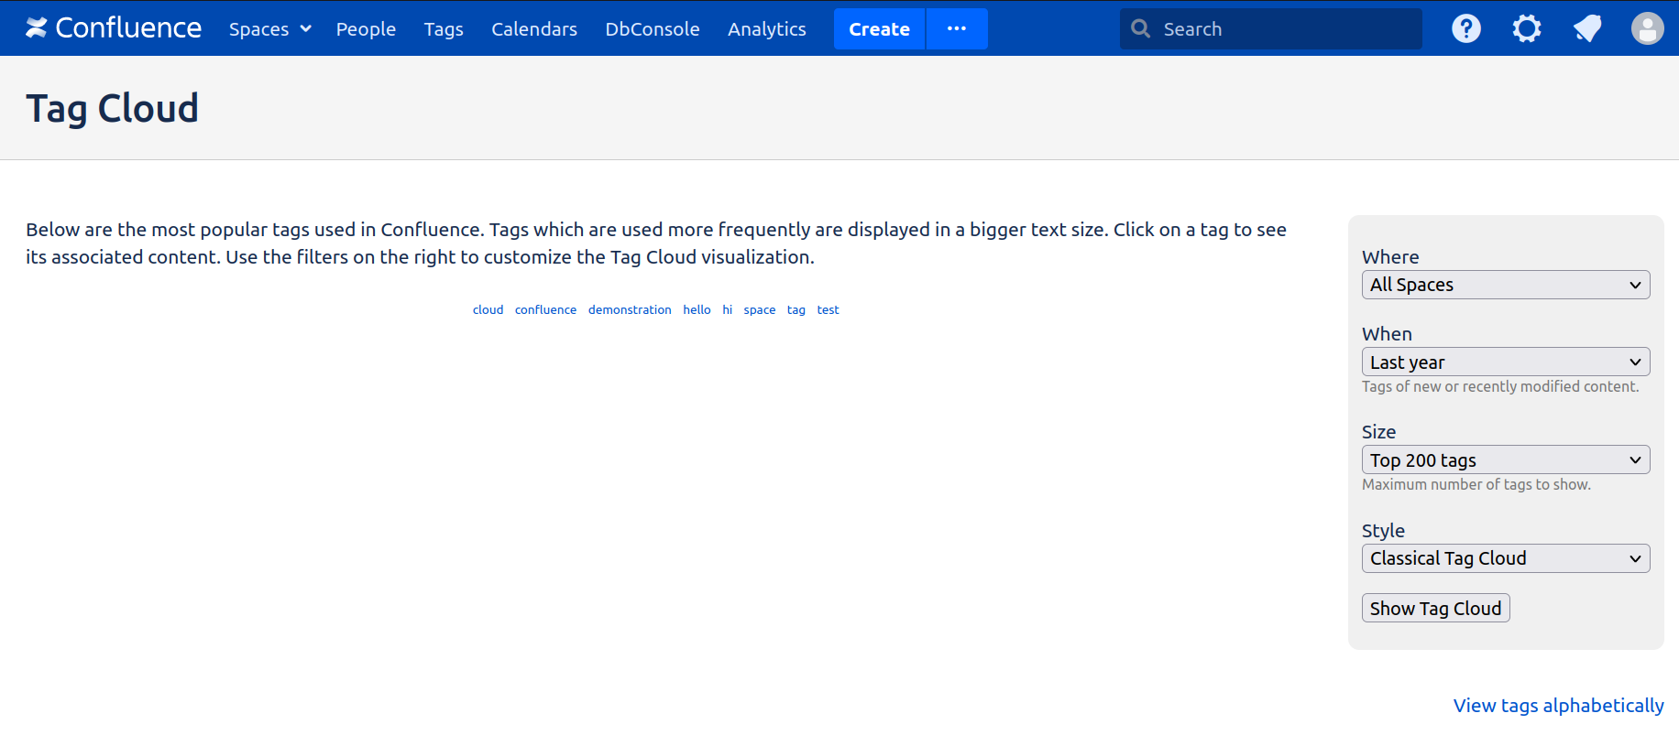Click the blue Create button
The image size is (1679, 735).
878,29
